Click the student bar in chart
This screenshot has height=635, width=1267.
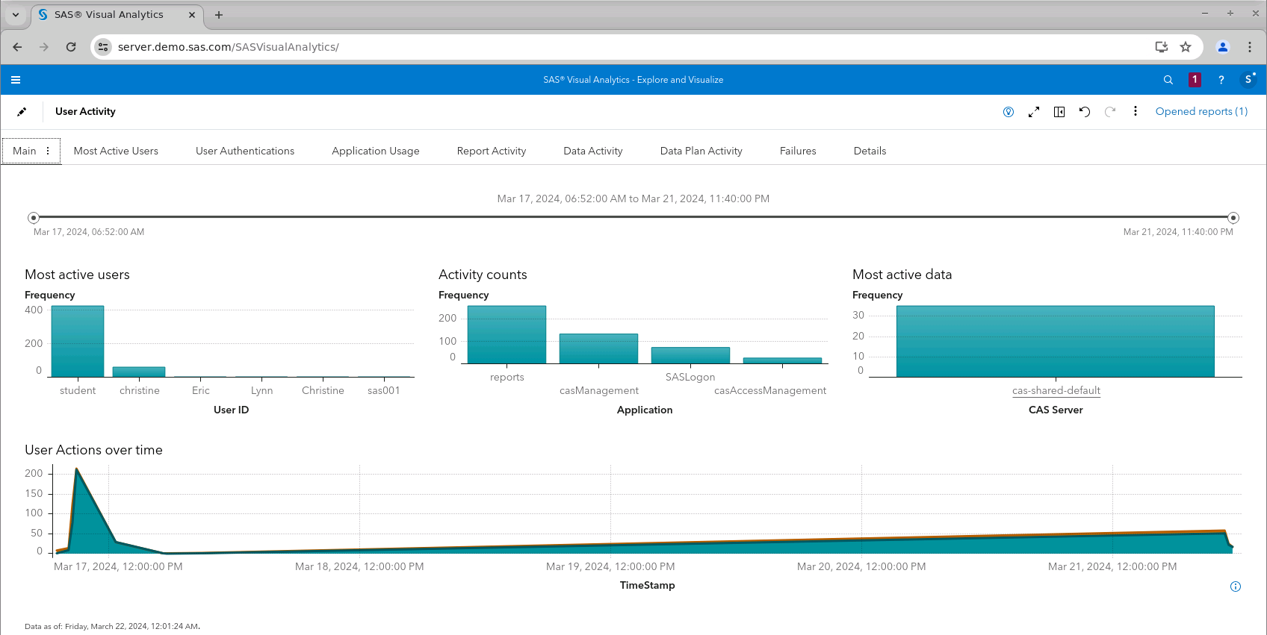78,342
